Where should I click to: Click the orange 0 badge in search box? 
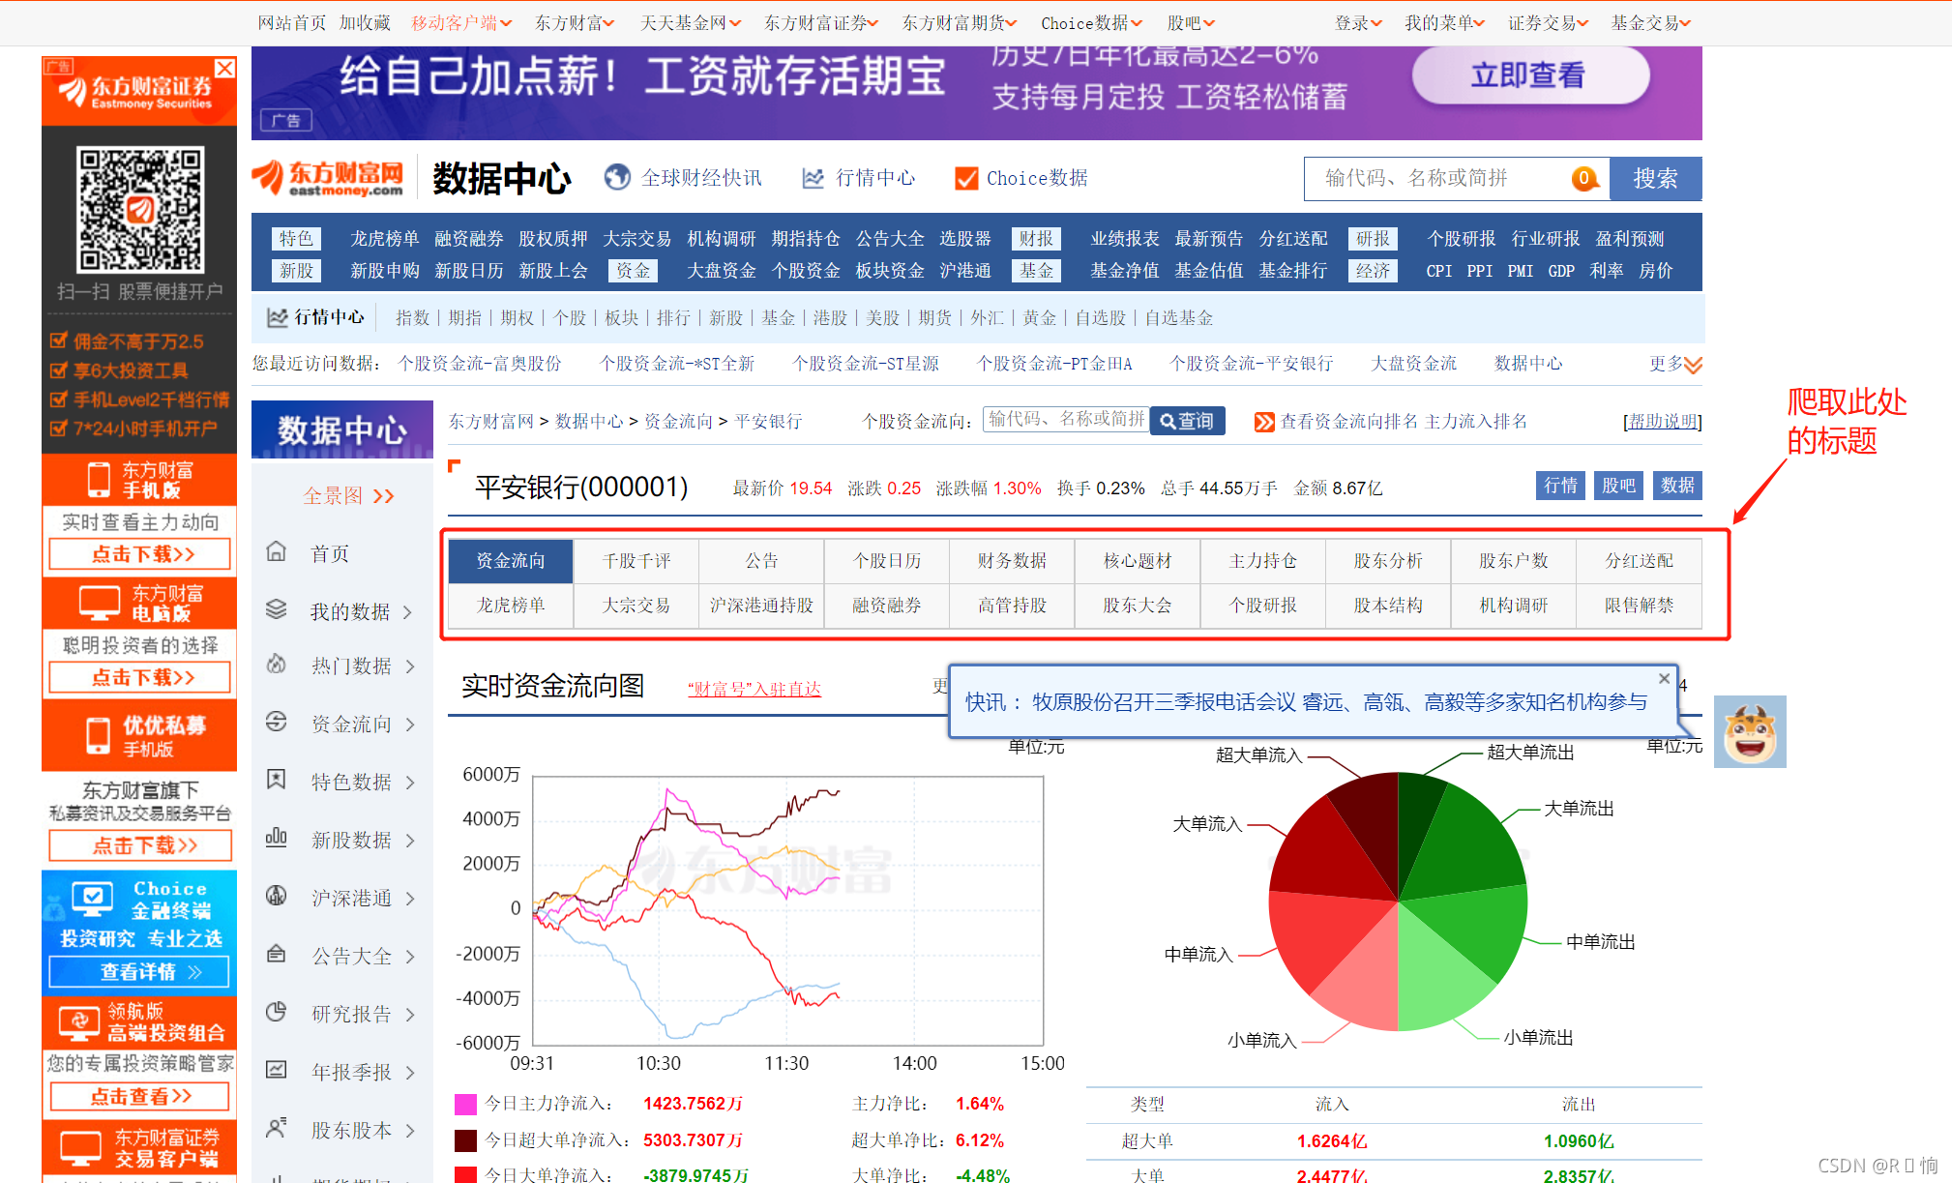(1584, 178)
